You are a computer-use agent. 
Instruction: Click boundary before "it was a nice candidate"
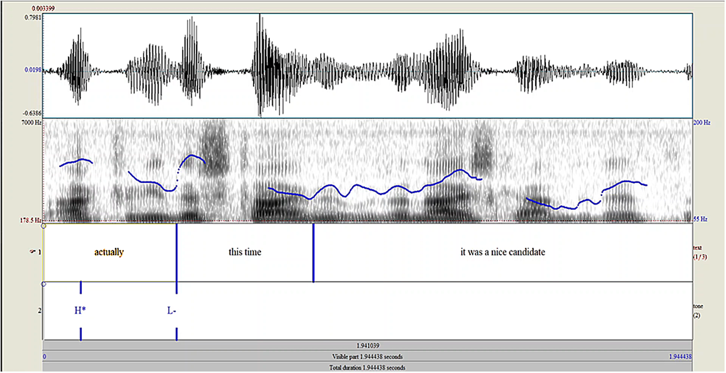pos(313,252)
